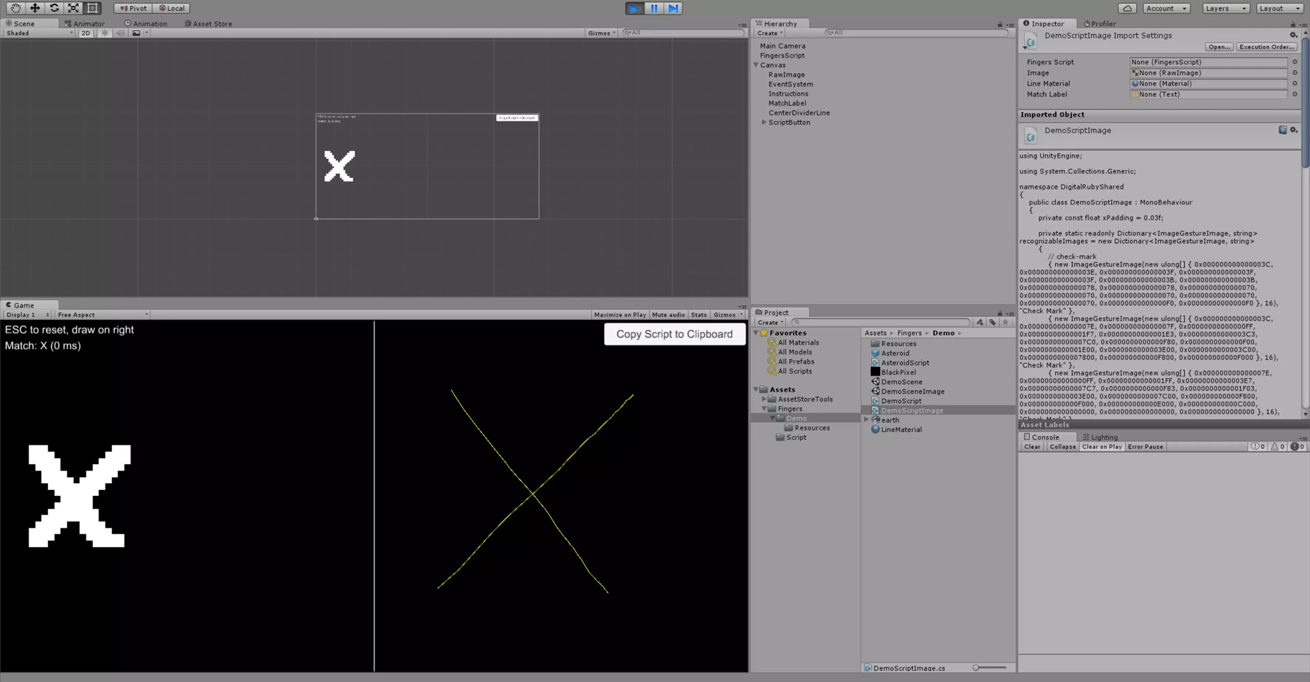Collapse the Canvas hierarchy item
The image size is (1310, 682).
click(x=756, y=65)
